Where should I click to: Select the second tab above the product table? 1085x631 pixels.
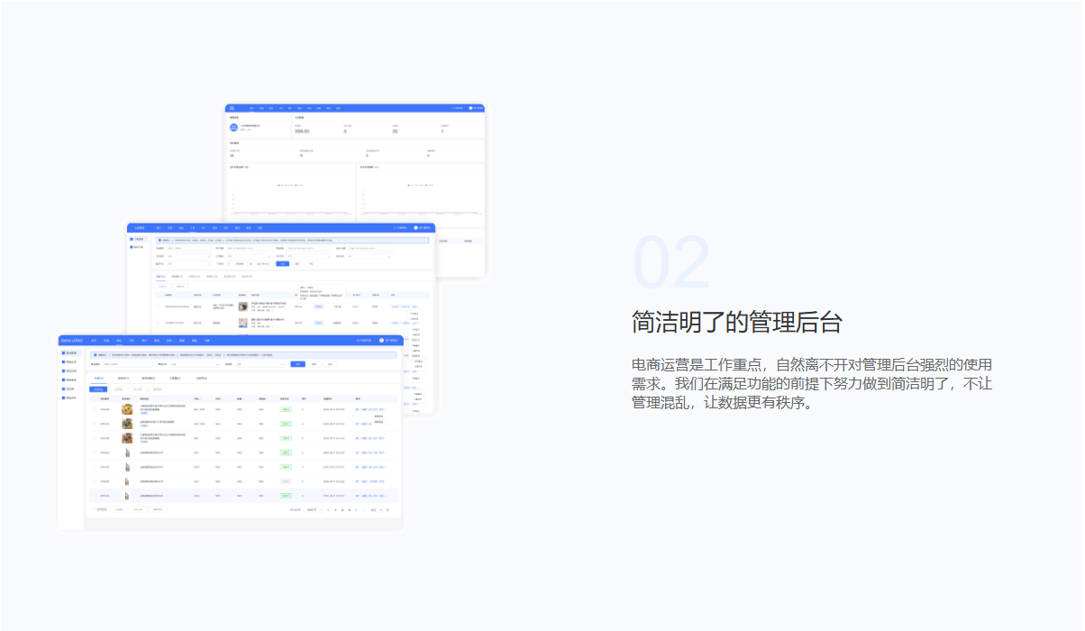pos(123,379)
